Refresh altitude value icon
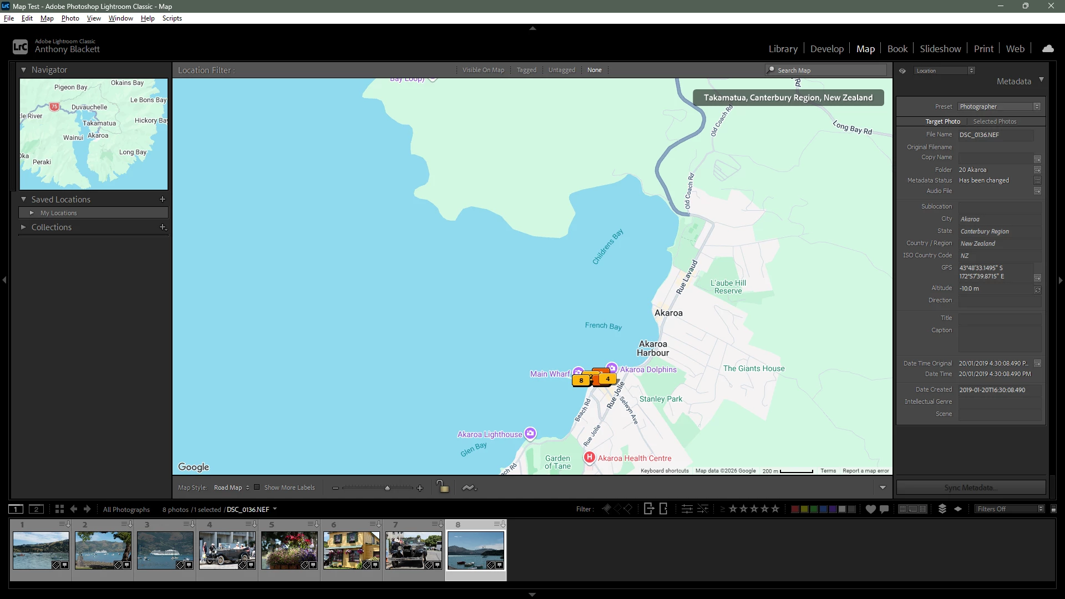 (x=1037, y=290)
